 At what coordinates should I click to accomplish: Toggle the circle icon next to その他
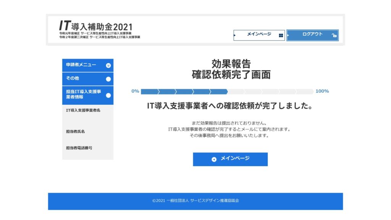click(x=108, y=79)
